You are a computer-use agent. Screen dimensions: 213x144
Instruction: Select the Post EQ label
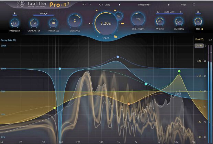coord(199,39)
